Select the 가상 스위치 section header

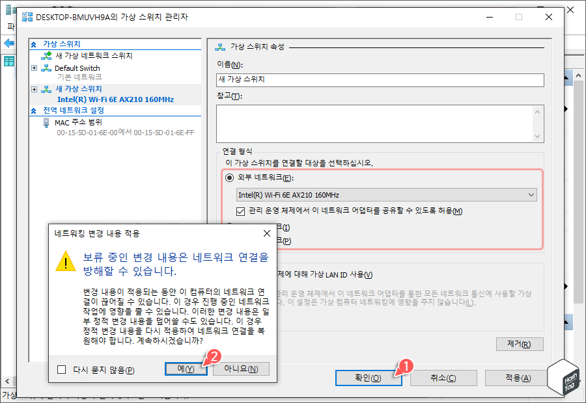[63, 44]
